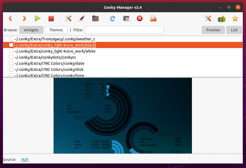
Task: Import theme pack icon
Action: (x=153, y=18)
